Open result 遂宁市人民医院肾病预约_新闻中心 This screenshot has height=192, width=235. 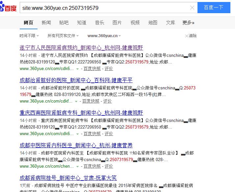click(x=81, y=48)
